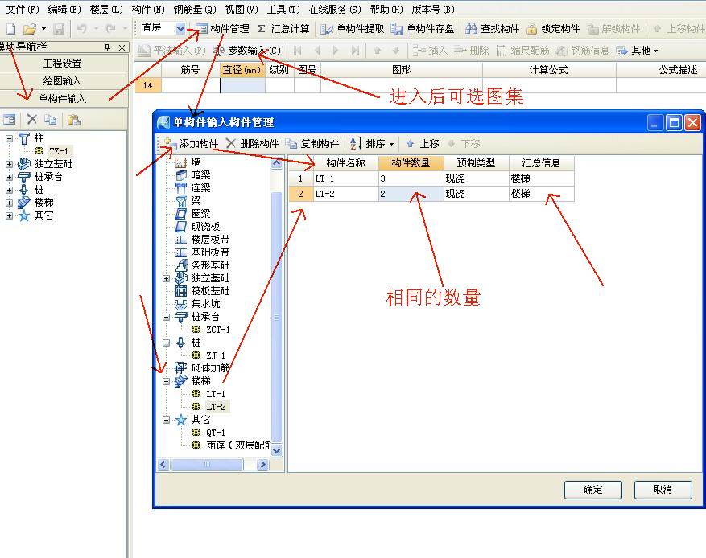The height and width of the screenshot is (558, 706).
Task: Click 单构件存盘 toolbar item
Action: point(423,29)
